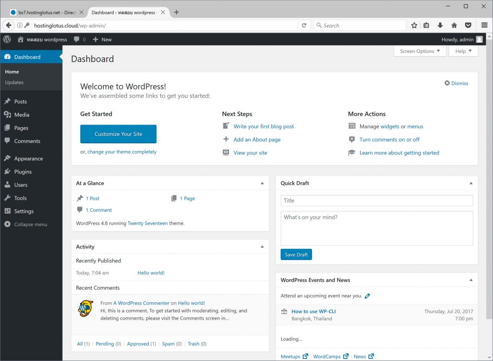The height and width of the screenshot is (361, 493).
Task: Open the Posts menu in sidebar
Action: pos(31,102)
